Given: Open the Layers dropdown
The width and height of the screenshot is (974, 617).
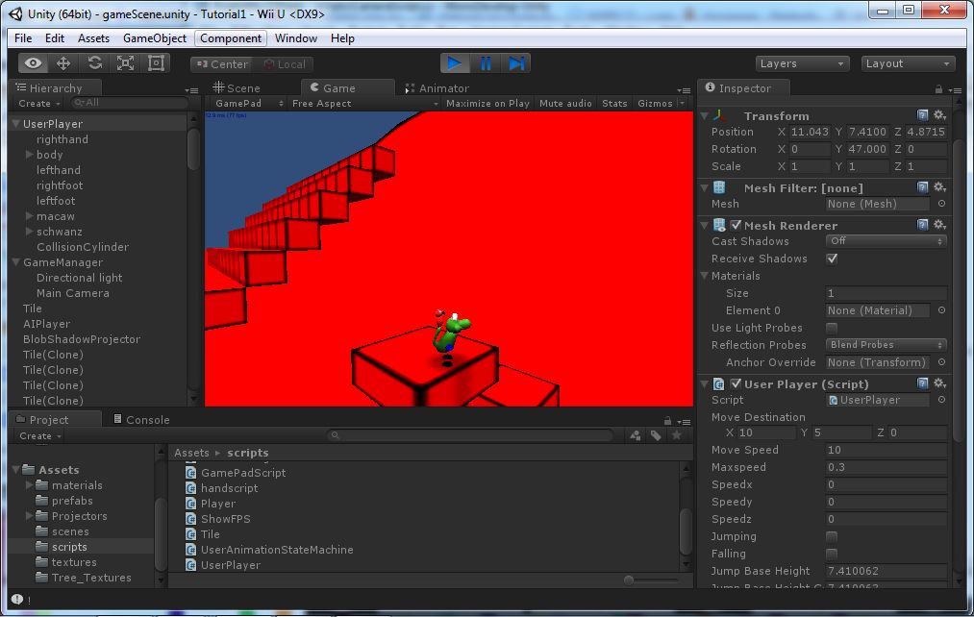Looking at the screenshot, I should point(802,63).
